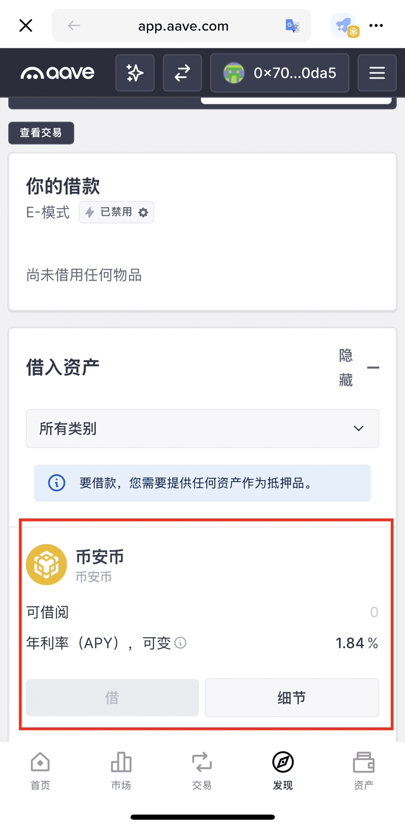Viewport: 405px width, 828px height.
Task: Open the sparkle stars feature button
Action: [135, 73]
